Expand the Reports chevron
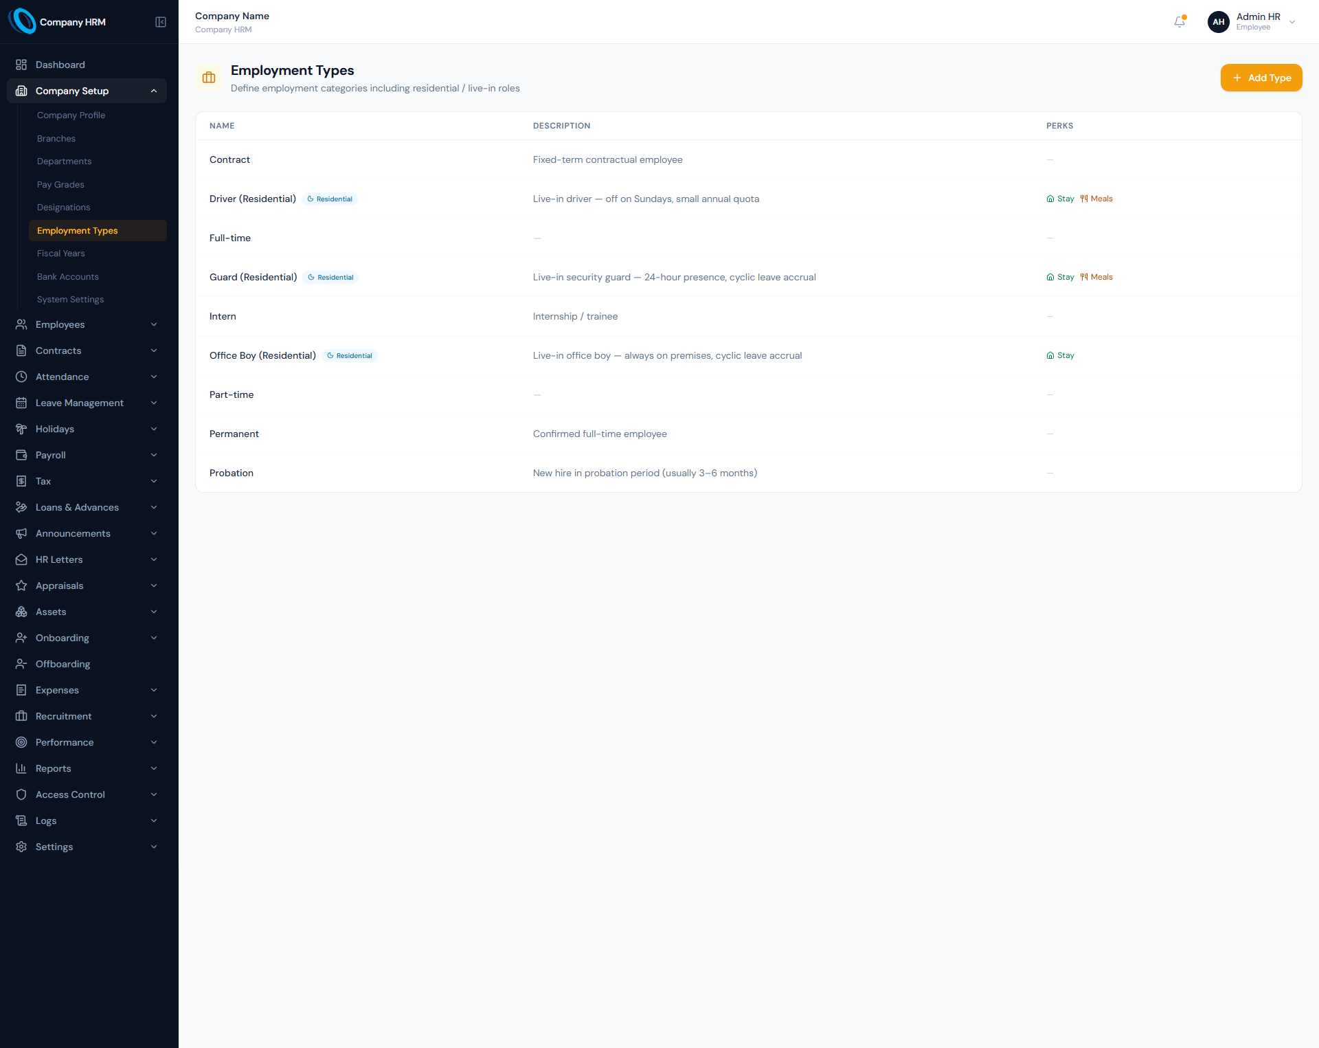Image resolution: width=1319 pixels, height=1048 pixels. coord(154,768)
